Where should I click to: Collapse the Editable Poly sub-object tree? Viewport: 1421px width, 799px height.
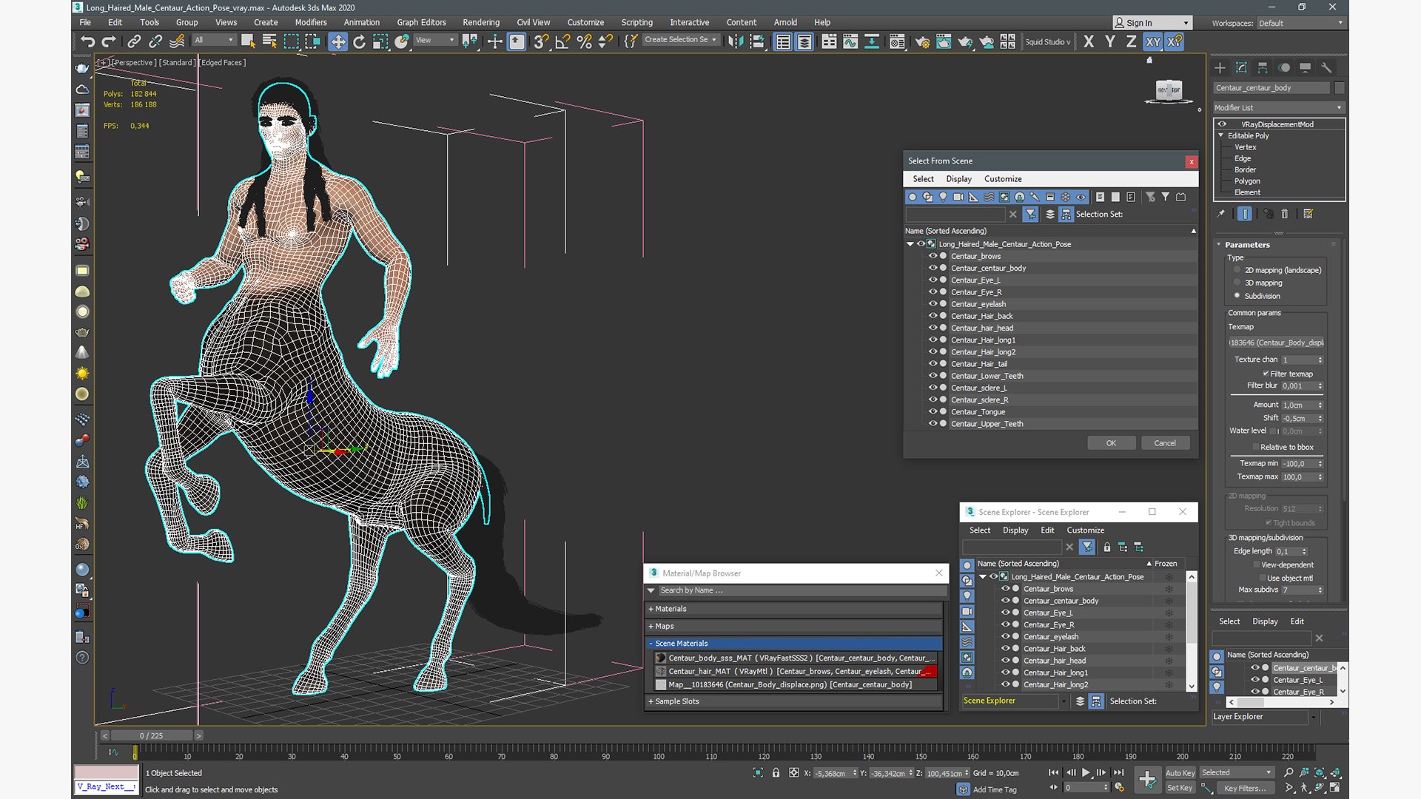[1221, 135]
